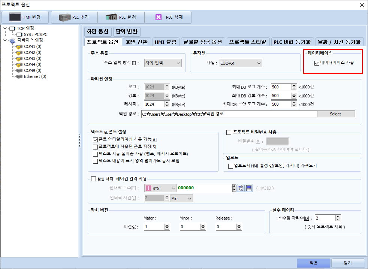Open the 단위 변환 tab
Image resolution: width=368 pixels, height=269 pixels.
(x=127, y=31)
